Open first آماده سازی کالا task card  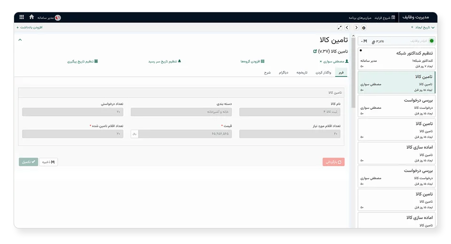397,153
